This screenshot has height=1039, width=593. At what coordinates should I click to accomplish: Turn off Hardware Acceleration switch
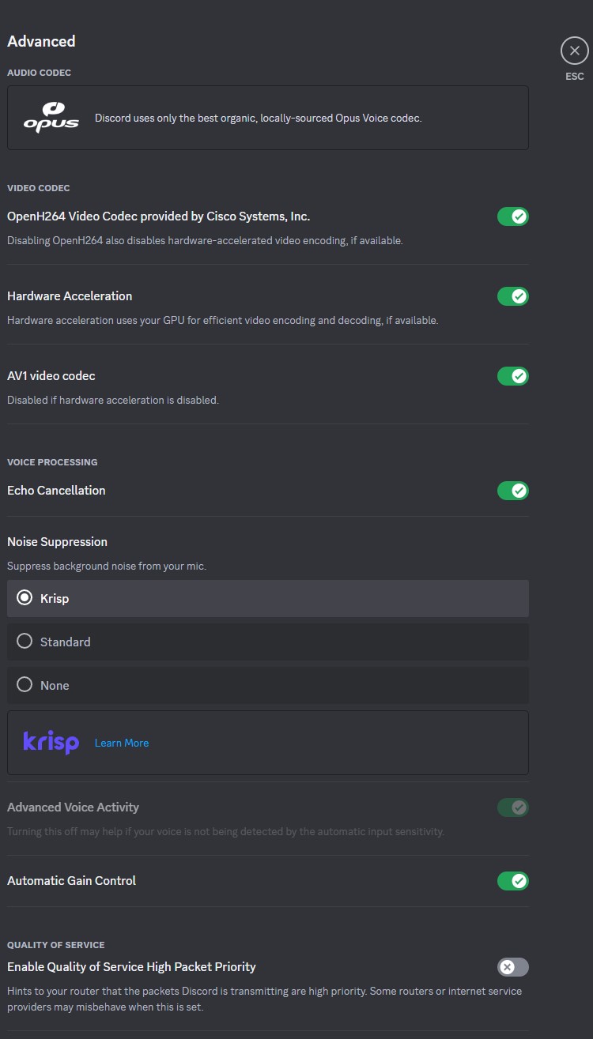(x=512, y=296)
